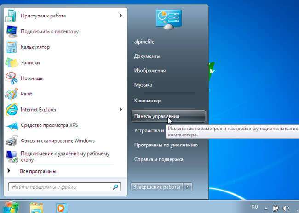
Task: Launch the Ножницы scissors icon
Action: click(11, 78)
